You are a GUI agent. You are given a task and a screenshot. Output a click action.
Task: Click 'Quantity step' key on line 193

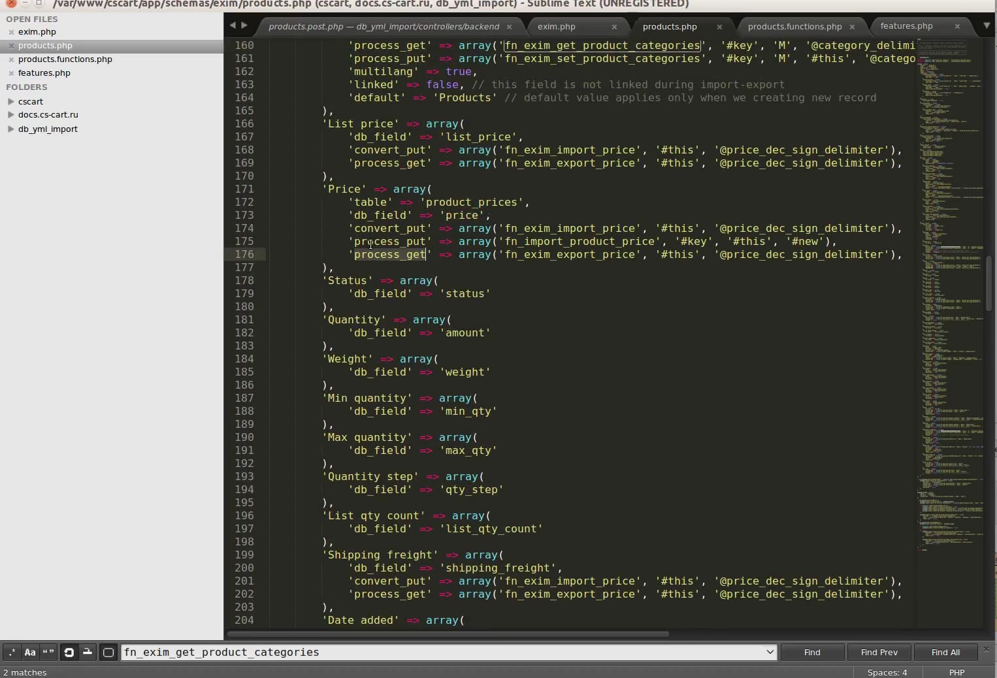370,476
